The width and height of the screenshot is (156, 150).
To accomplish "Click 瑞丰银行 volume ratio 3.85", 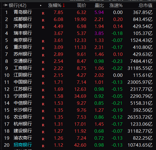I will click(99, 33).
